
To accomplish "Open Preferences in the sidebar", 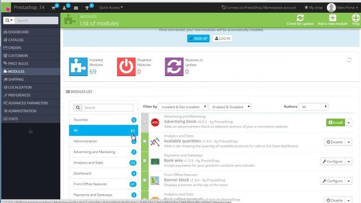I will pos(30,95).
